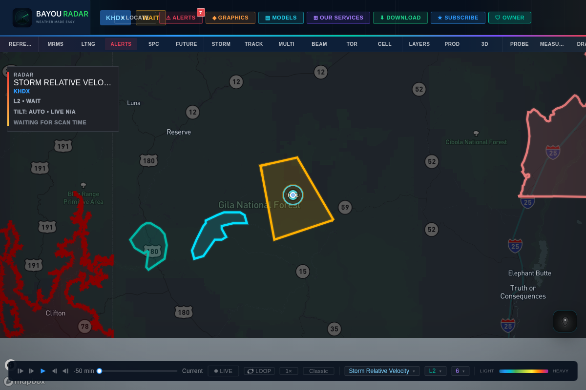Image resolution: width=586 pixels, height=390 pixels.
Task: Open the Owner shield button
Action: tap(510, 18)
